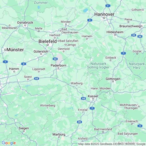Select the Bielefeld city label

pyautogui.click(x=48, y=41)
